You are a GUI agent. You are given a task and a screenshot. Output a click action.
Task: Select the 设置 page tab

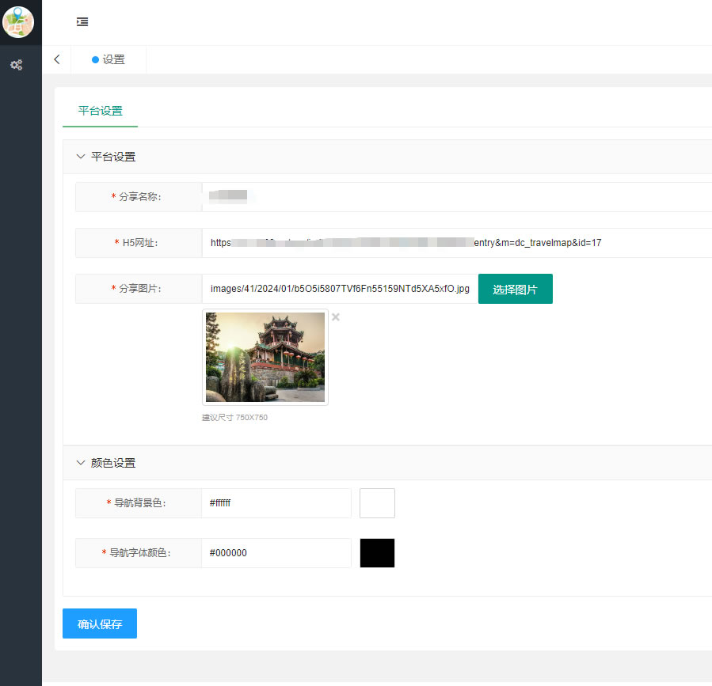(109, 59)
